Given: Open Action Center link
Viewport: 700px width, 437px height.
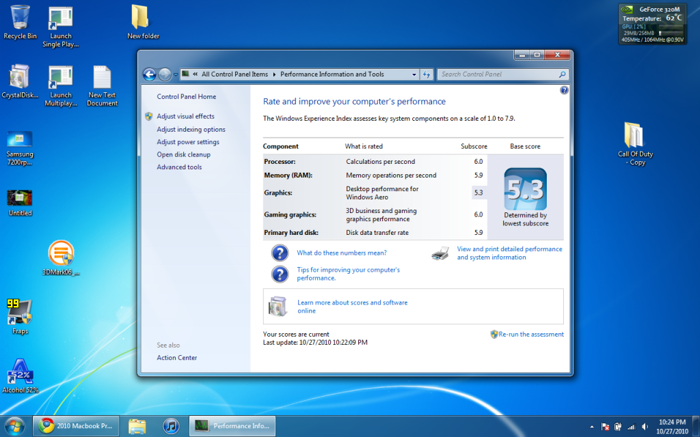Looking at the screenshot, I should click(x=177, y=358).
